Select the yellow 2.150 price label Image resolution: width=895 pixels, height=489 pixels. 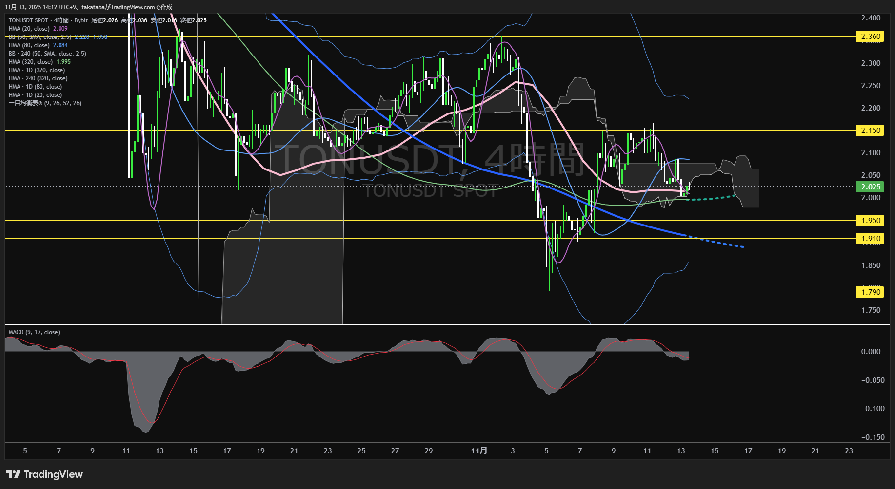pos(870,131)
